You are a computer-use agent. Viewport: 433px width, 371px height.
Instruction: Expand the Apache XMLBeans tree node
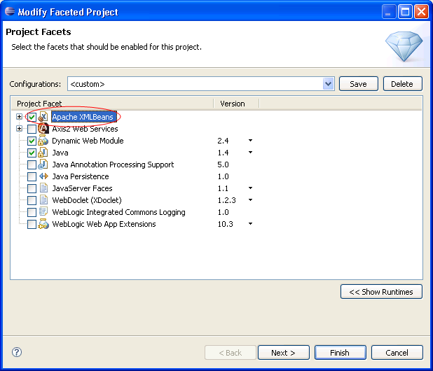pos(19,117)
